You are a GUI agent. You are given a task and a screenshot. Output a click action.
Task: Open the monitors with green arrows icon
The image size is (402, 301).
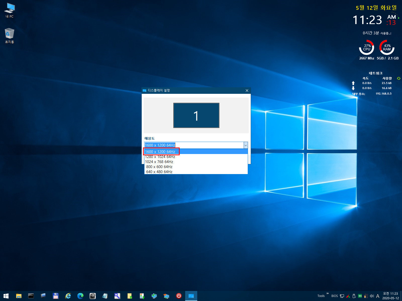point(154,296)
